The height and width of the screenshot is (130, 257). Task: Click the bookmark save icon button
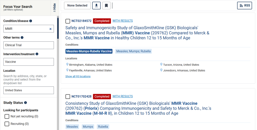tap(106, 6)
